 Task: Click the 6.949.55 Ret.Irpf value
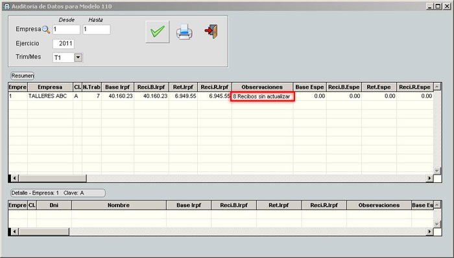183,96
